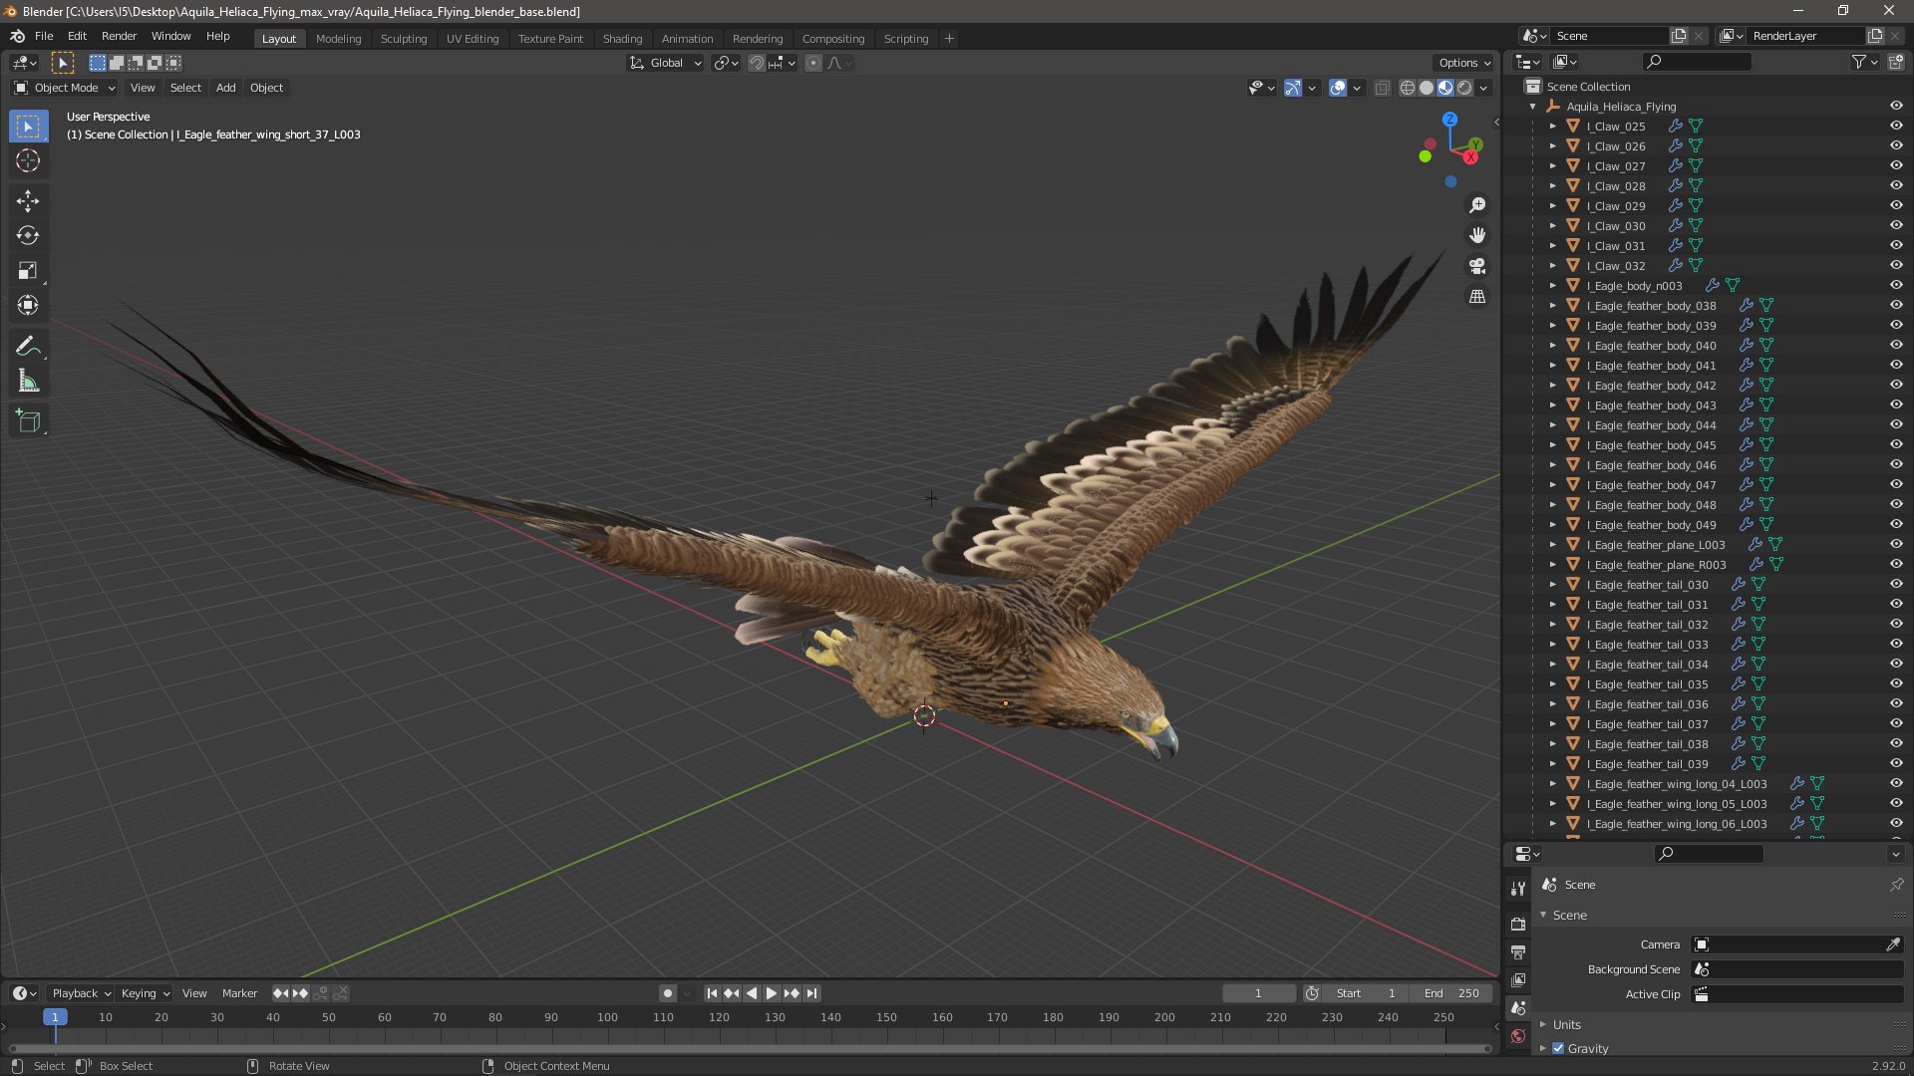Open the viewport Add menu
This screenshot has height=1076, width=1914.
(x=226, y=88)
